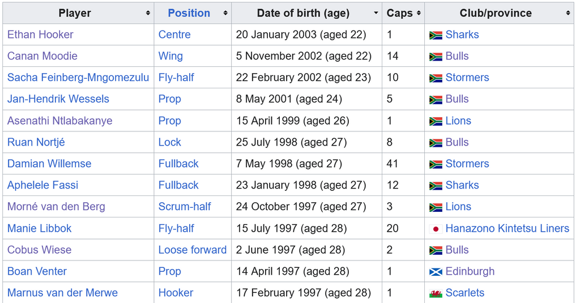Sort table by Position column arrows

pyautogui.click(x=225, y=13)
